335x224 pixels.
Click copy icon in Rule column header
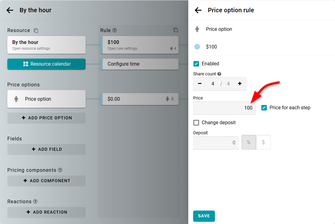click(x=175, y=30)
